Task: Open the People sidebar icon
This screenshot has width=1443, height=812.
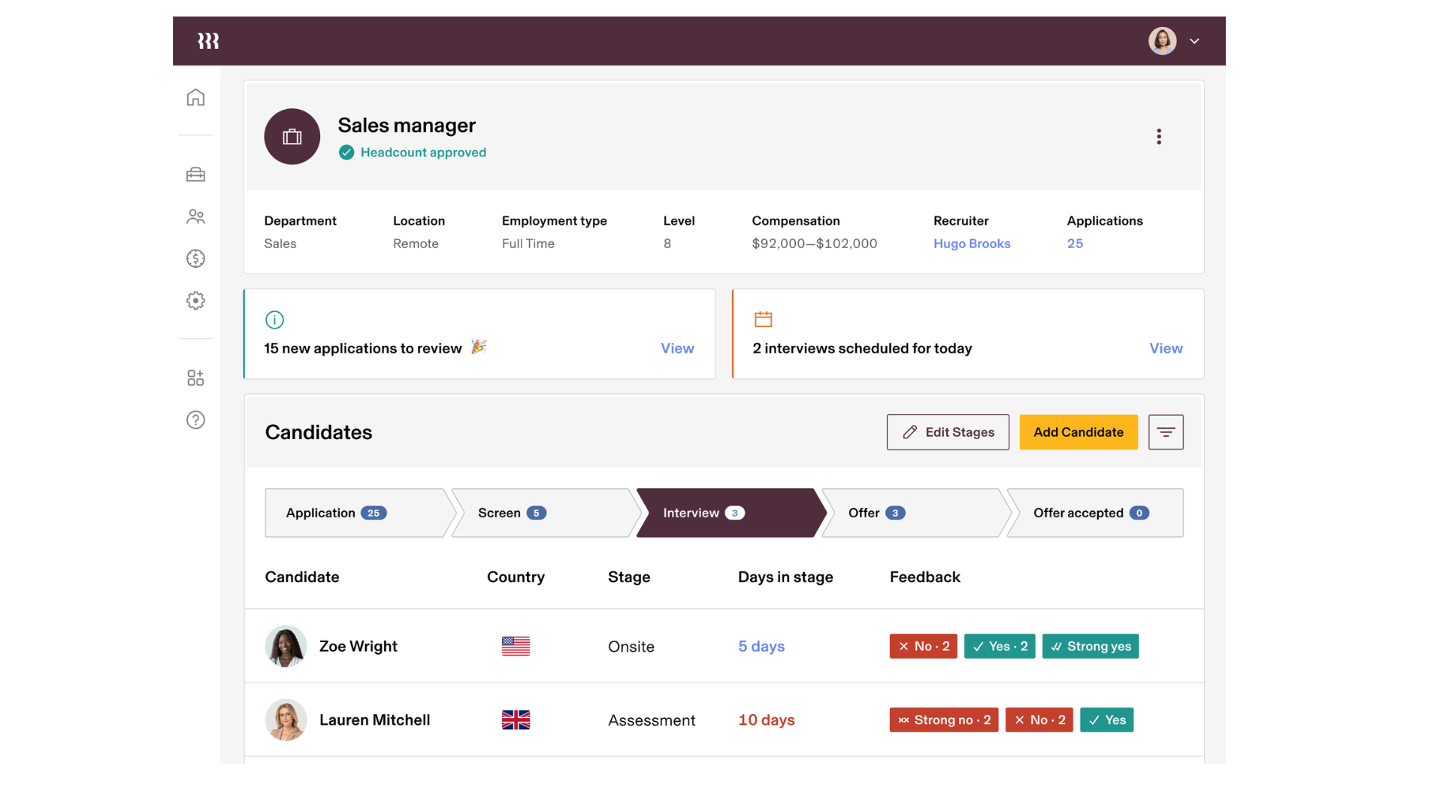Action: point(195,217)
